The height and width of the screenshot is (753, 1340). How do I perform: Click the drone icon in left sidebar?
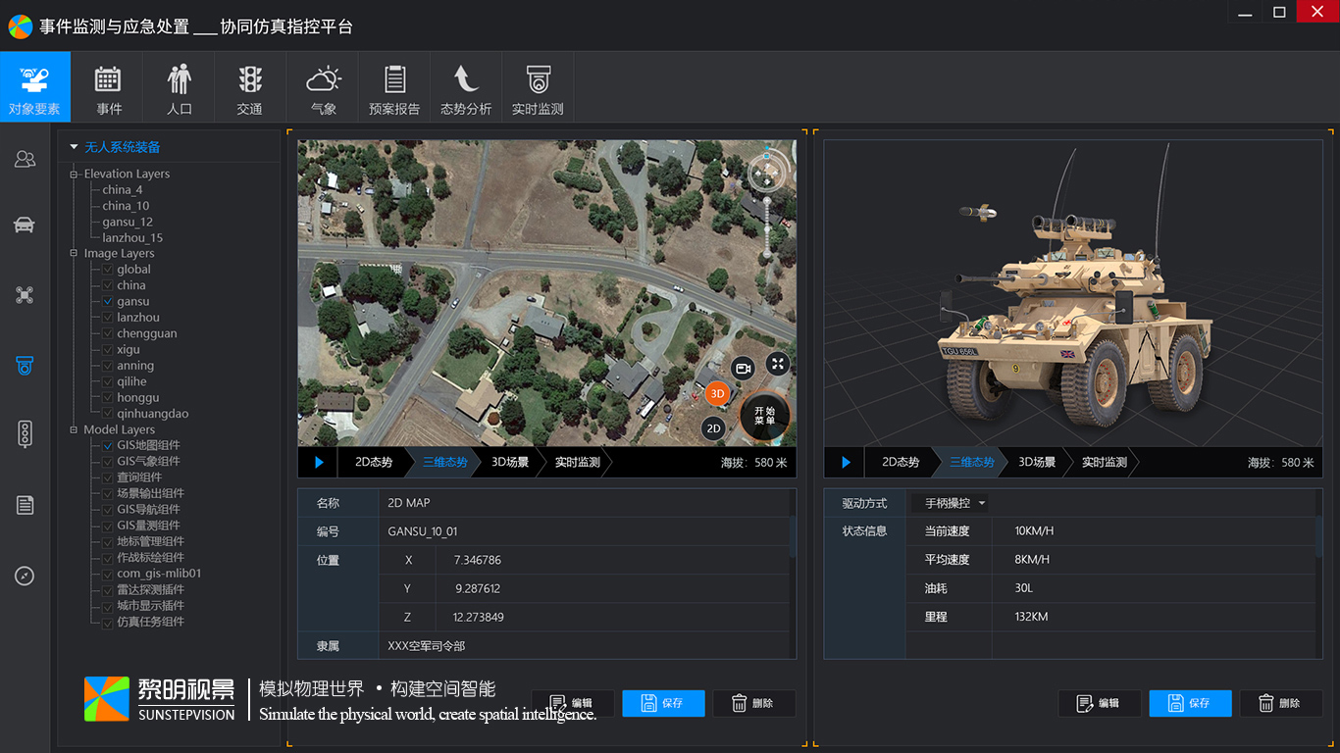25,295
